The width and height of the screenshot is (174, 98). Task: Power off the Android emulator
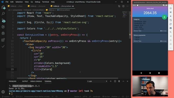pyautogui.click(x=171, y=8)
